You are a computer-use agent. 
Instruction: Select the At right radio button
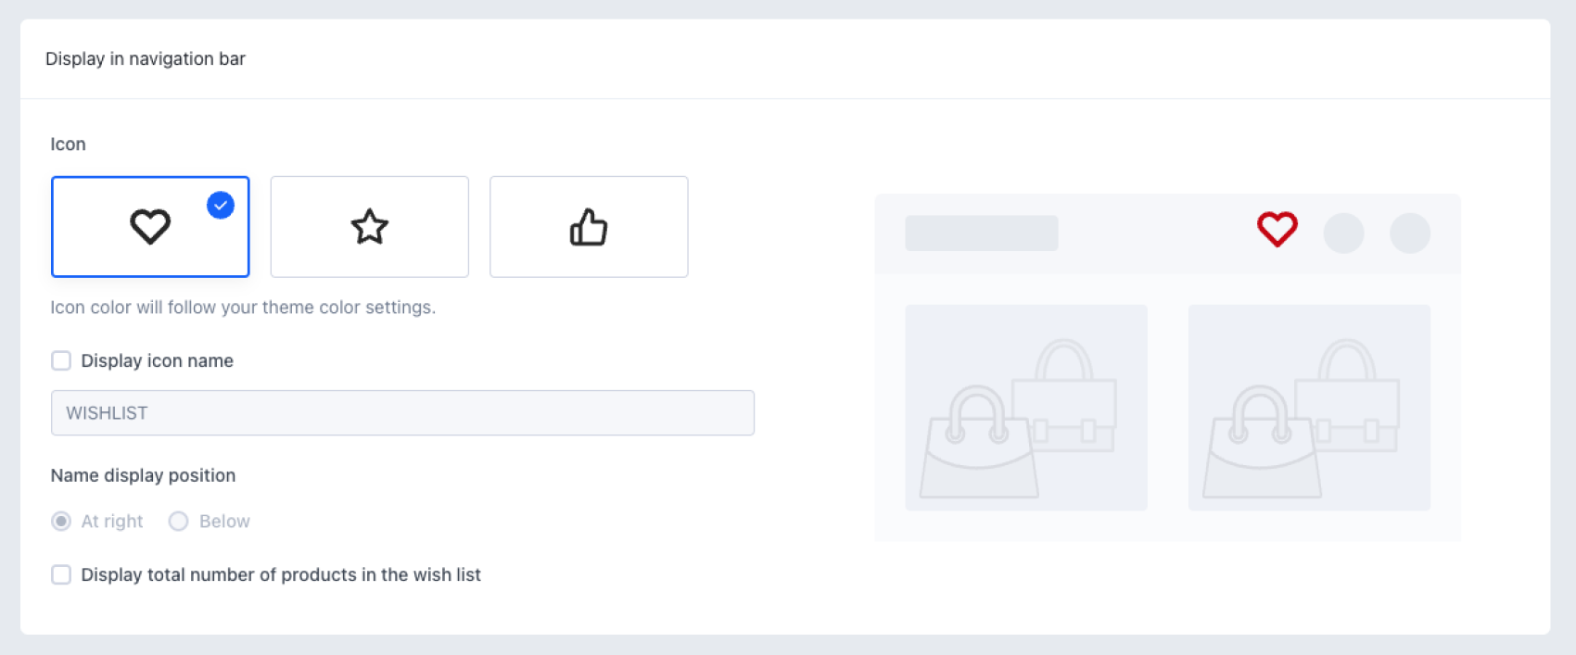tap(61, 521)
